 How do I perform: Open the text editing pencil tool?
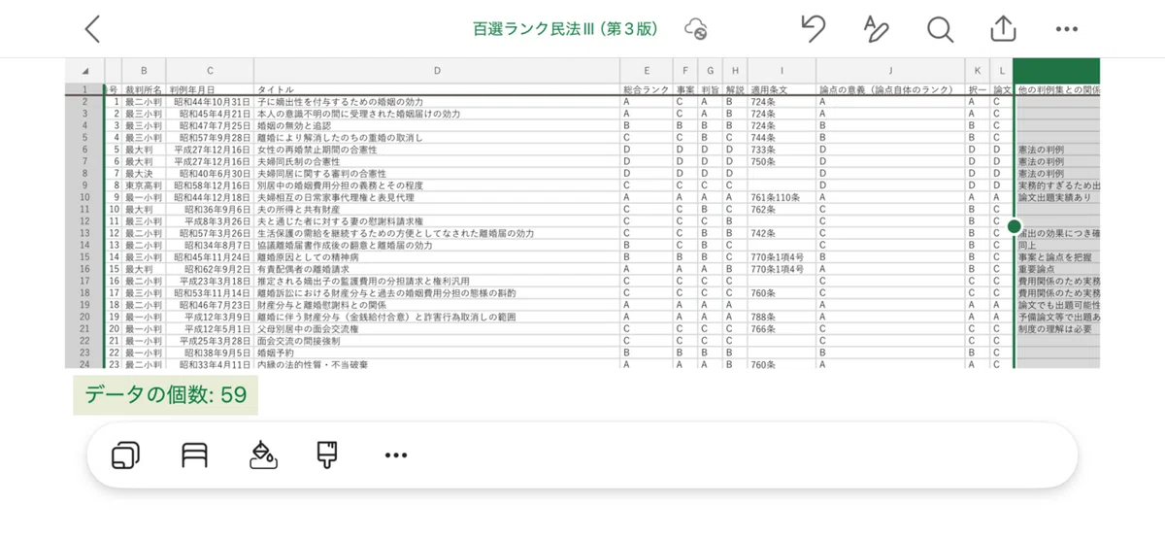[x=876, y=29]
